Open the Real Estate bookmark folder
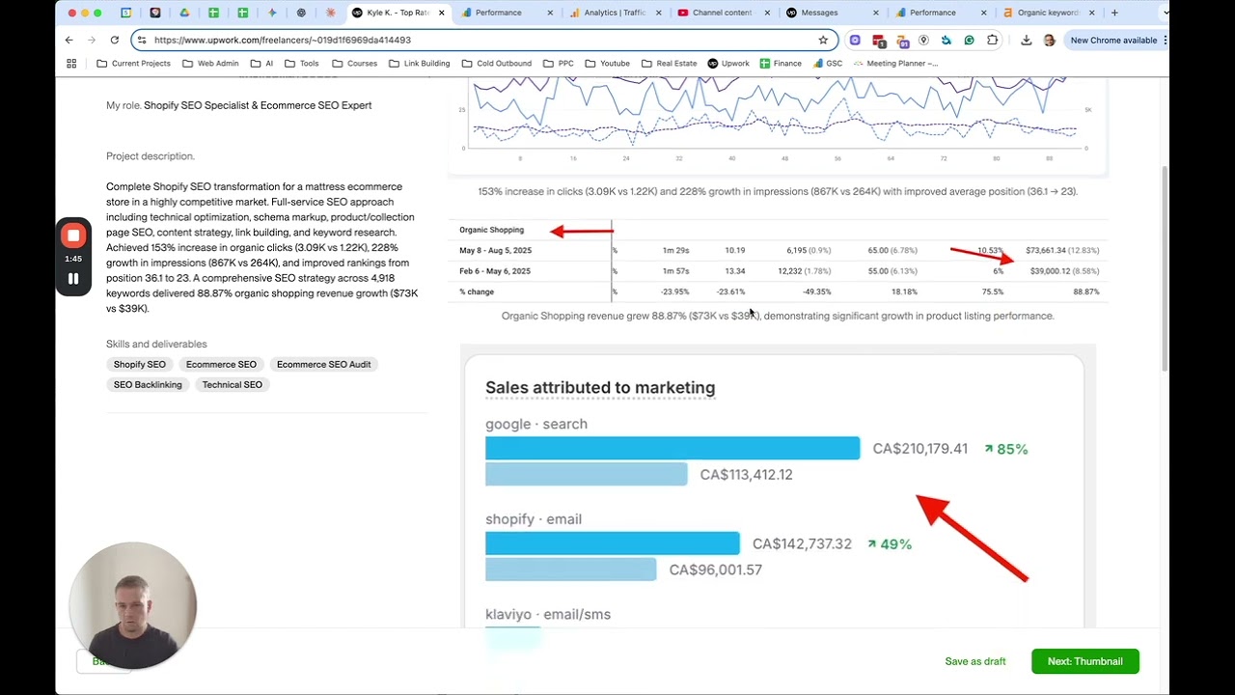Image resolution: width=1235 pixels, height=695 pixels. coord(669,63)
